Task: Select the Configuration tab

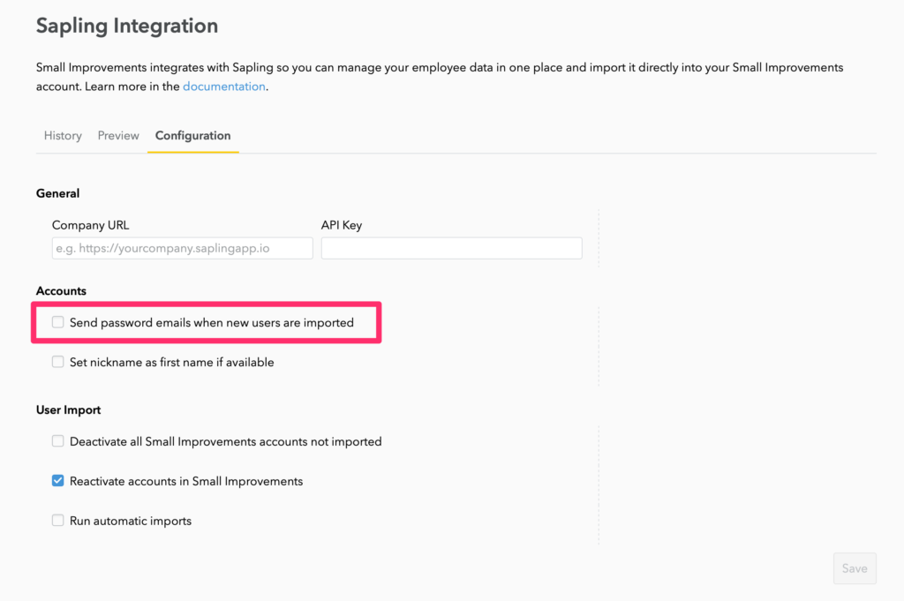Action: coord(192,135)
